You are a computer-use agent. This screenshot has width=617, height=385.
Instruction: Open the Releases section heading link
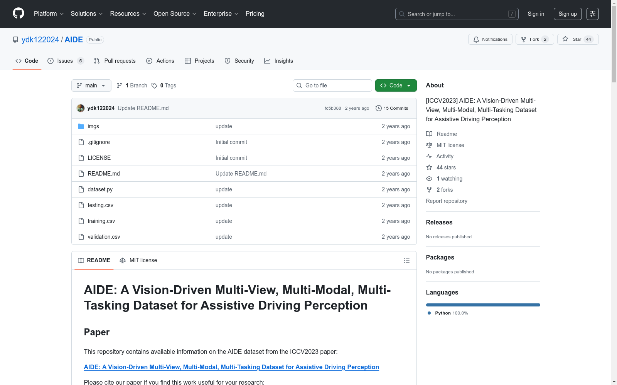pyautogui.click(x=439, y=222)
